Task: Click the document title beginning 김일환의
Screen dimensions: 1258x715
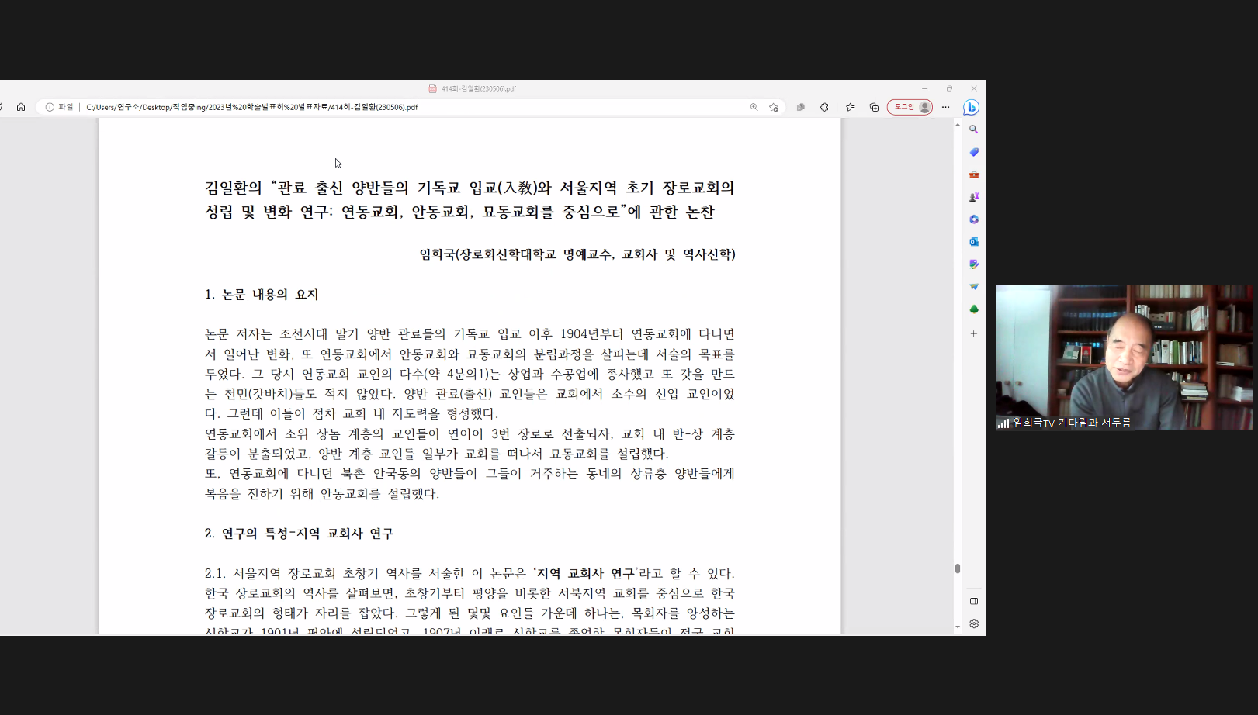Action: [470, 199]
